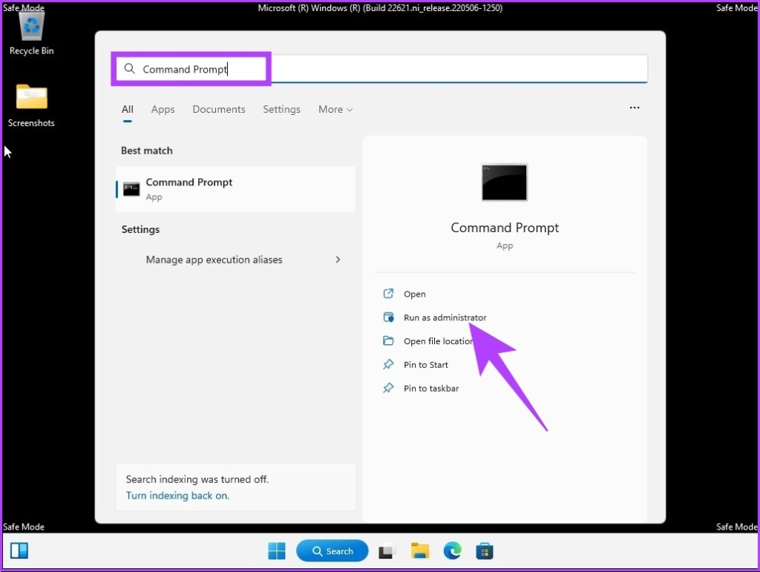
Task: Open Task View on the taskbar
Action: click(386, 551)
